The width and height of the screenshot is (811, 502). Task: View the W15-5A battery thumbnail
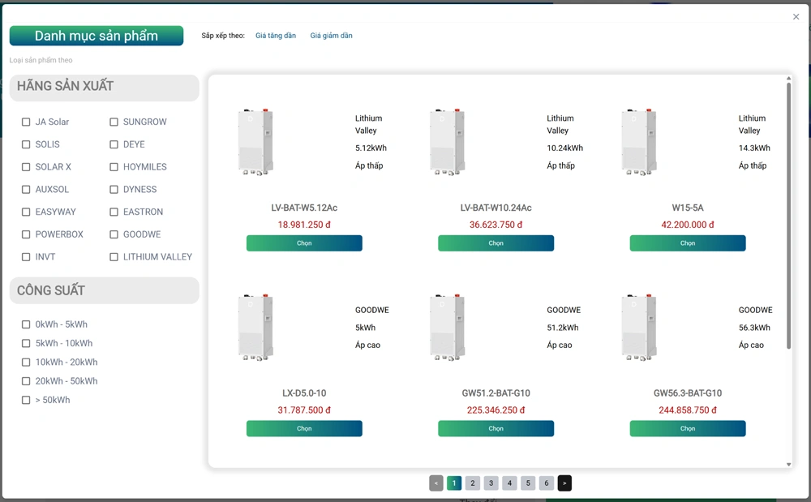pyautogui.click(x=639, y=142)
